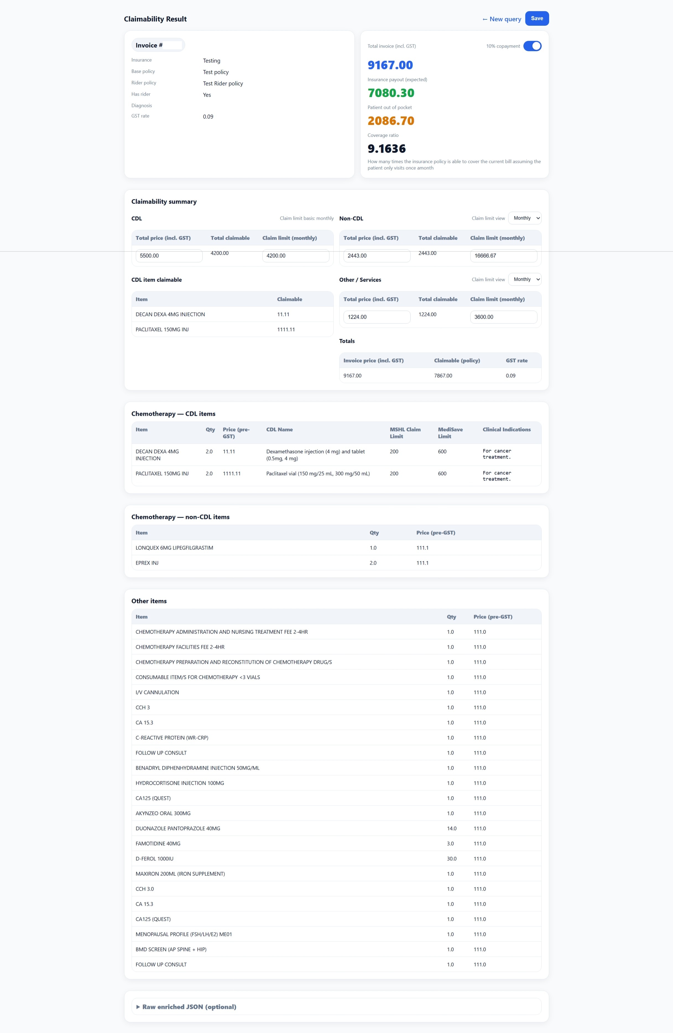
Task: Save the claimability result
Action: pyautogui.click(x=537, y=18)
